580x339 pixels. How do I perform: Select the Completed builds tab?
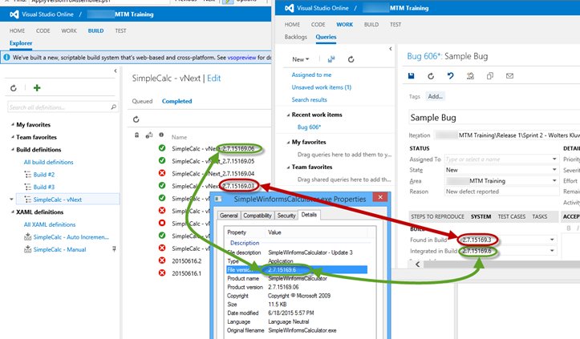coord(176,101)
